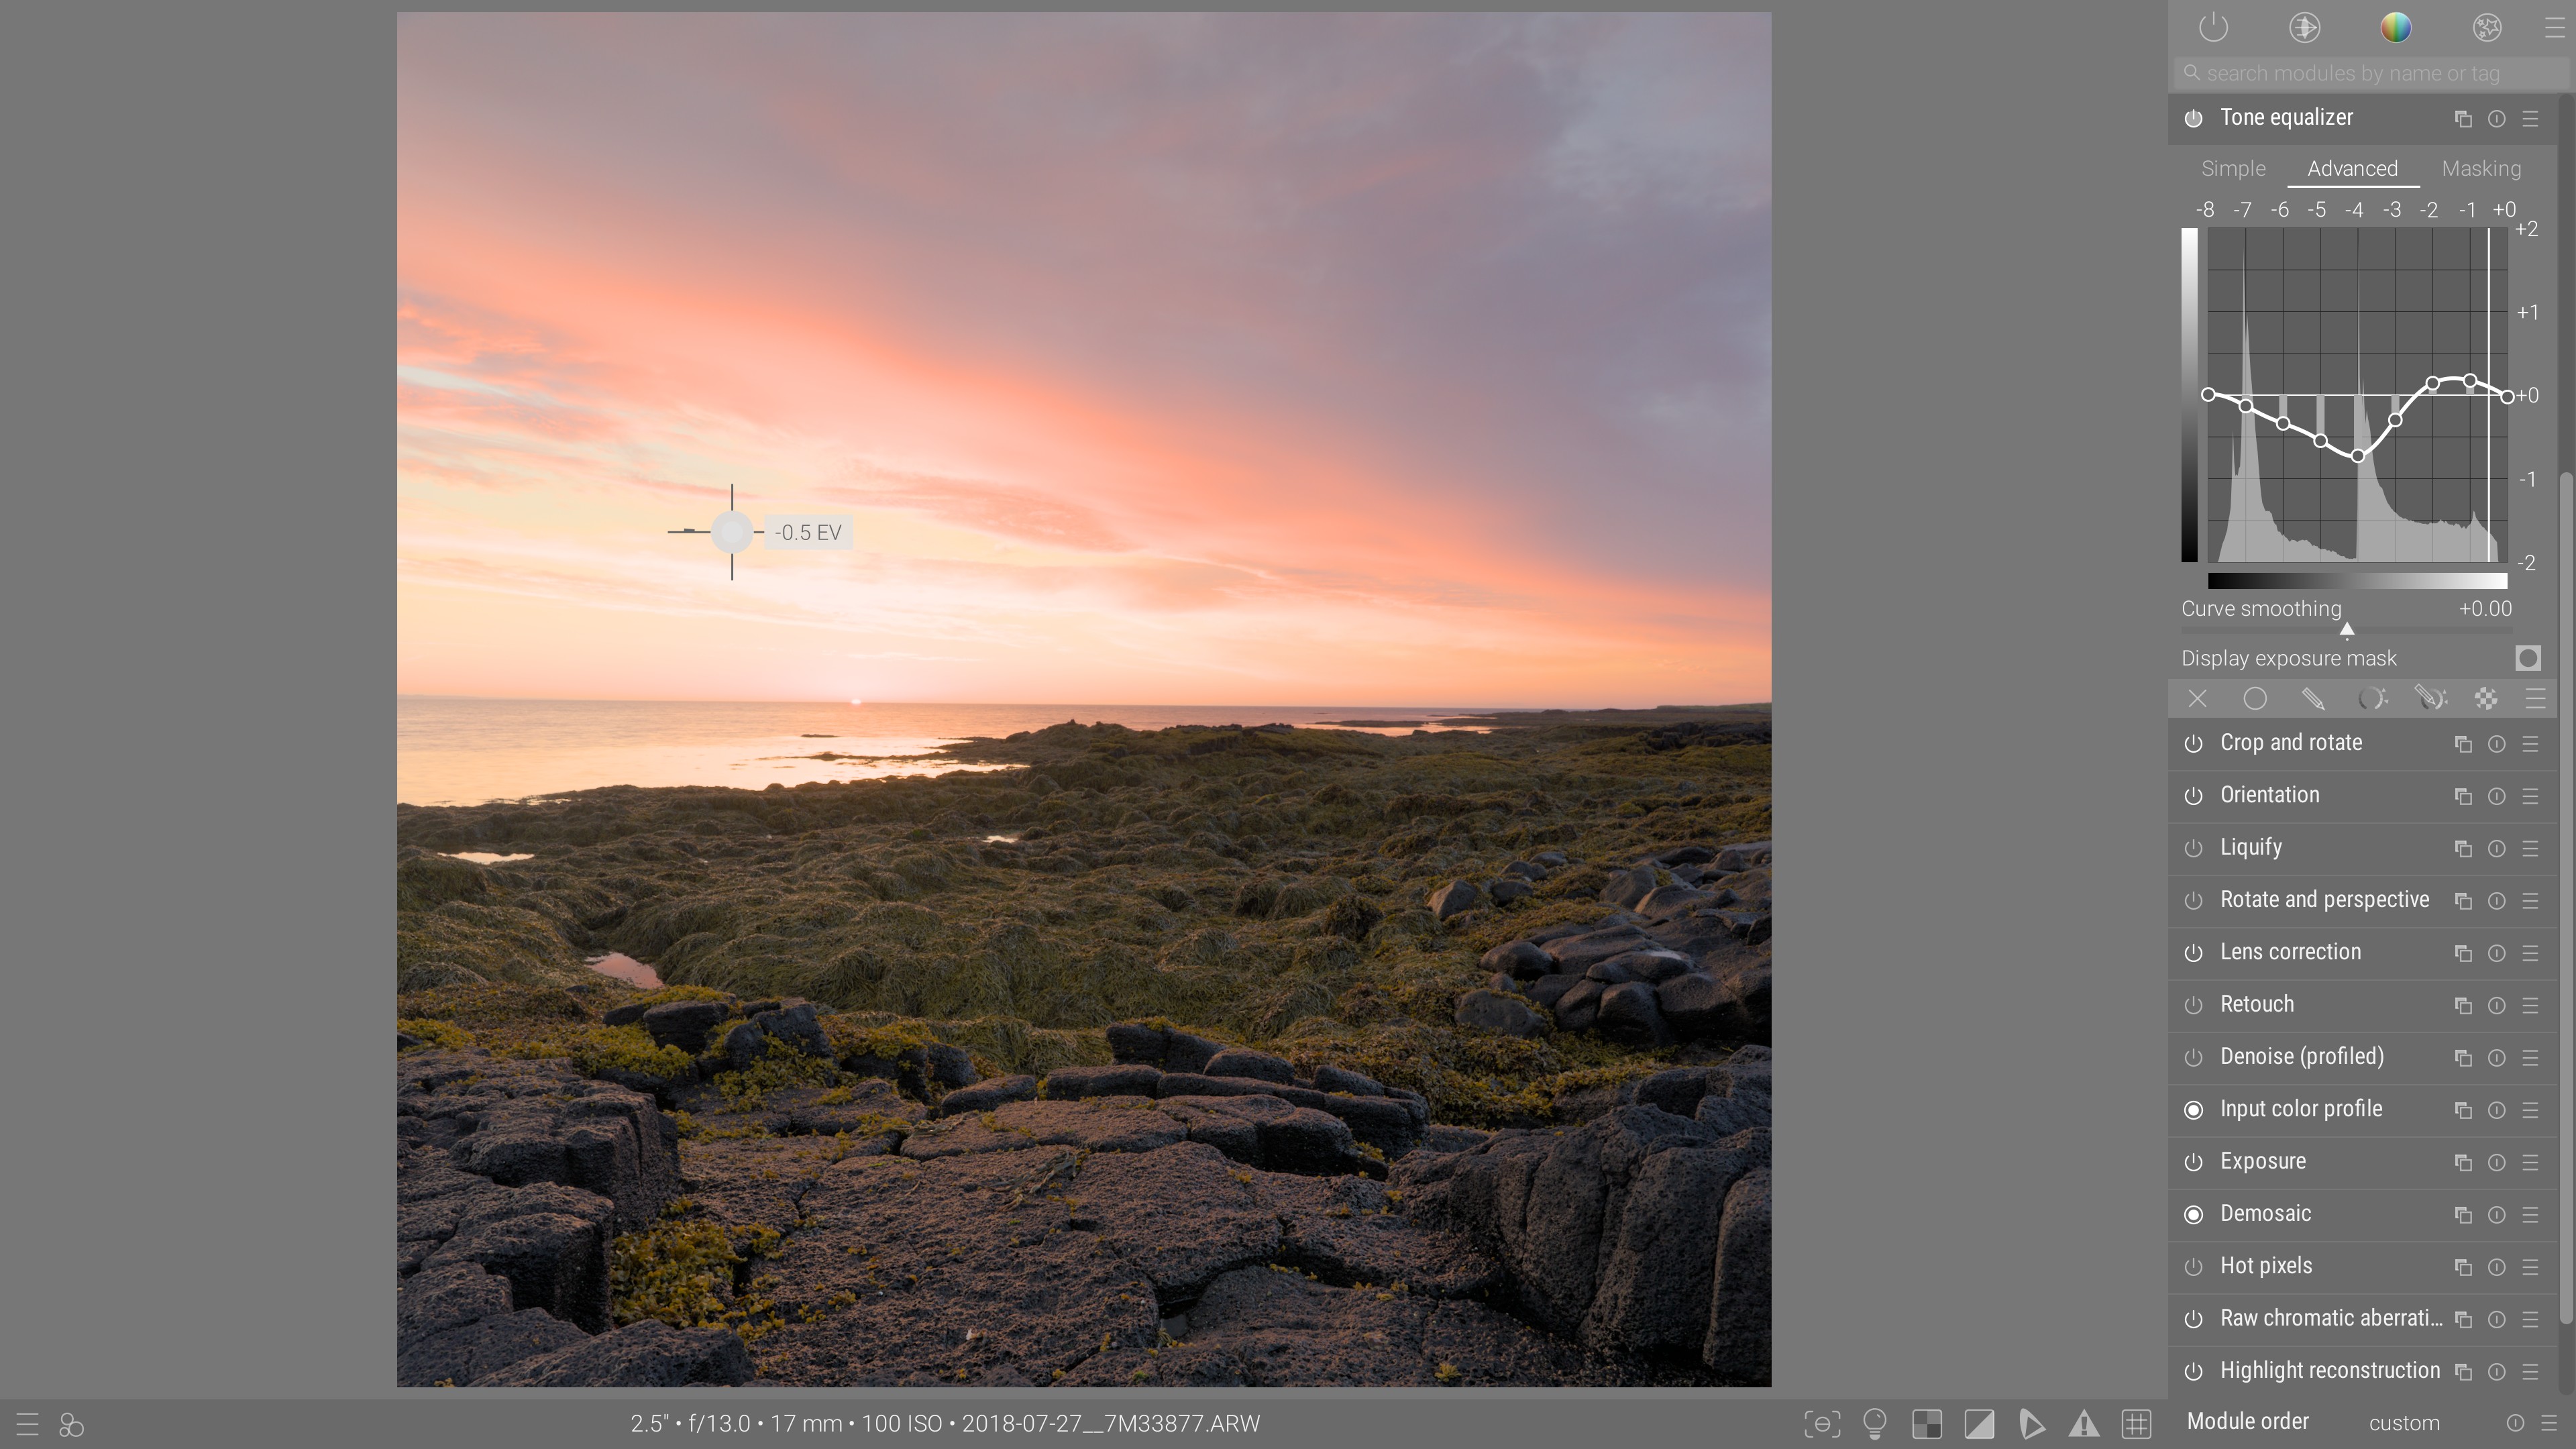Expand Lens correction module
2576x1449 pixels.
(x=2290, y=952)
